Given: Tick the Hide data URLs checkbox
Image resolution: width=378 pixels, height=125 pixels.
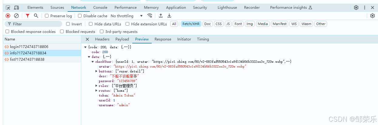Looking at the screenshot, I should (91, 24).
